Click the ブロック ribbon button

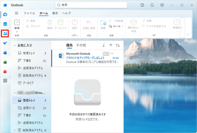click(33, 26)
